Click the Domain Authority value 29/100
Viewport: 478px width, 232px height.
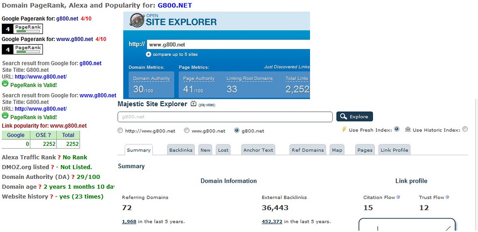[x=88, y=177]
